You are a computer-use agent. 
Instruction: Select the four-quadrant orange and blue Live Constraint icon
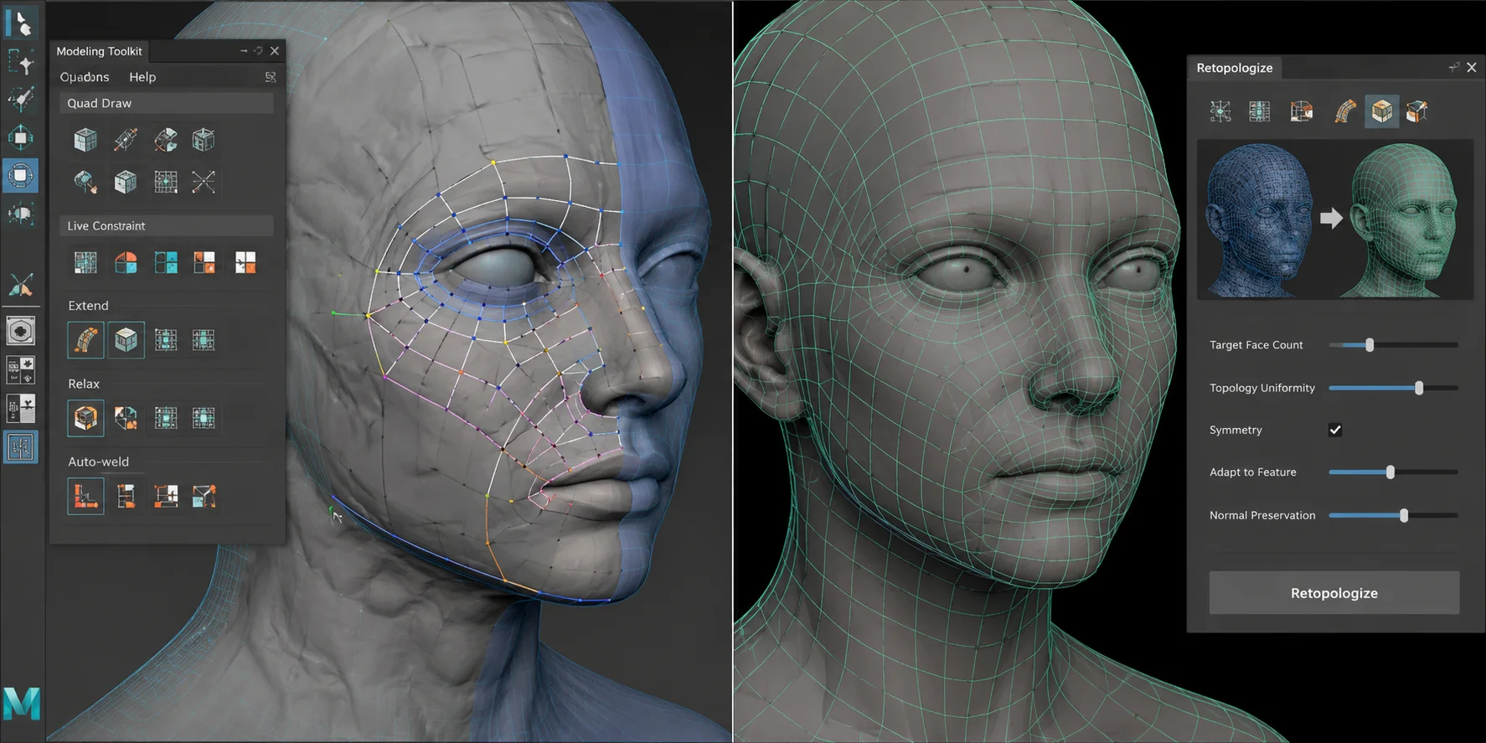click(x=126, y=263)
